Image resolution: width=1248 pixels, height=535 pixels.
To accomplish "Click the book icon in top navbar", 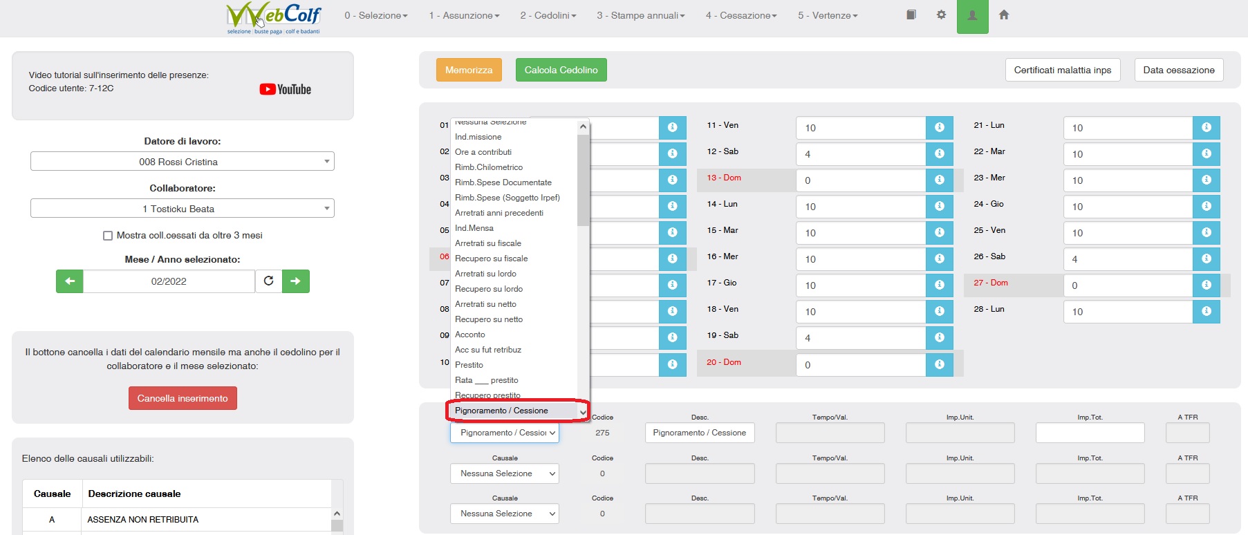I will coord(911,15).
